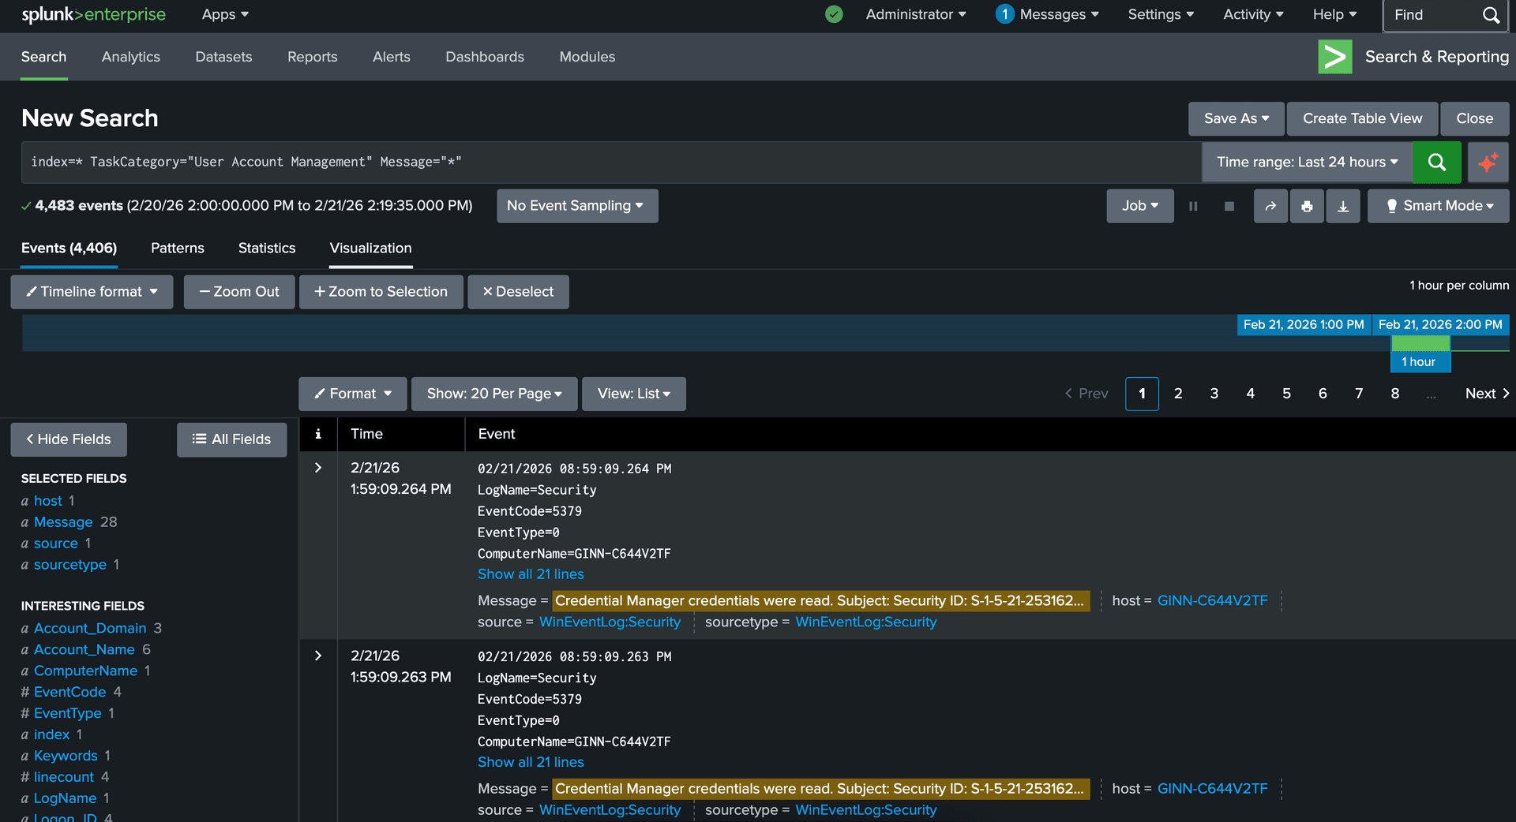
Task: Export results with the download icon
Action: (x=1343, y=206)
